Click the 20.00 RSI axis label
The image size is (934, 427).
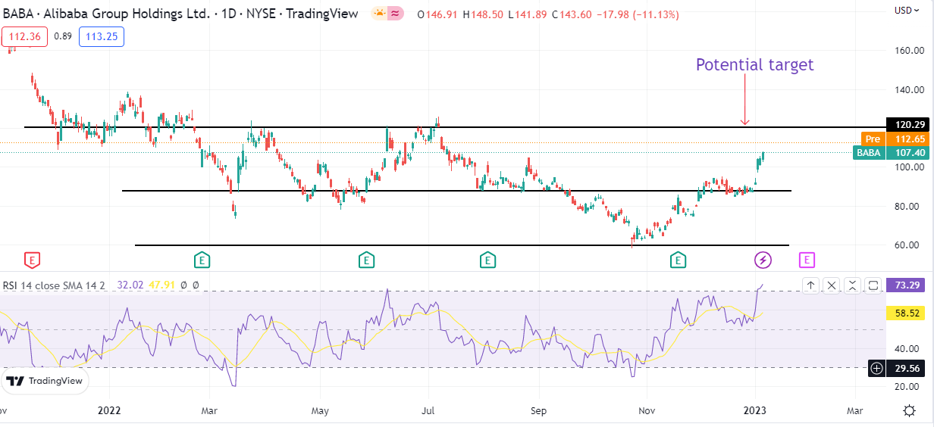click(x=908, y=387)
